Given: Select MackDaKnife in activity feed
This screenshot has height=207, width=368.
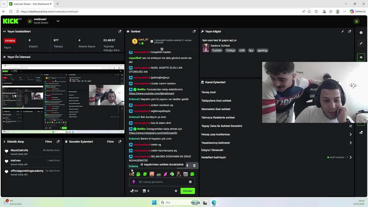Looking at the screenshot, I should click(19, 150).
